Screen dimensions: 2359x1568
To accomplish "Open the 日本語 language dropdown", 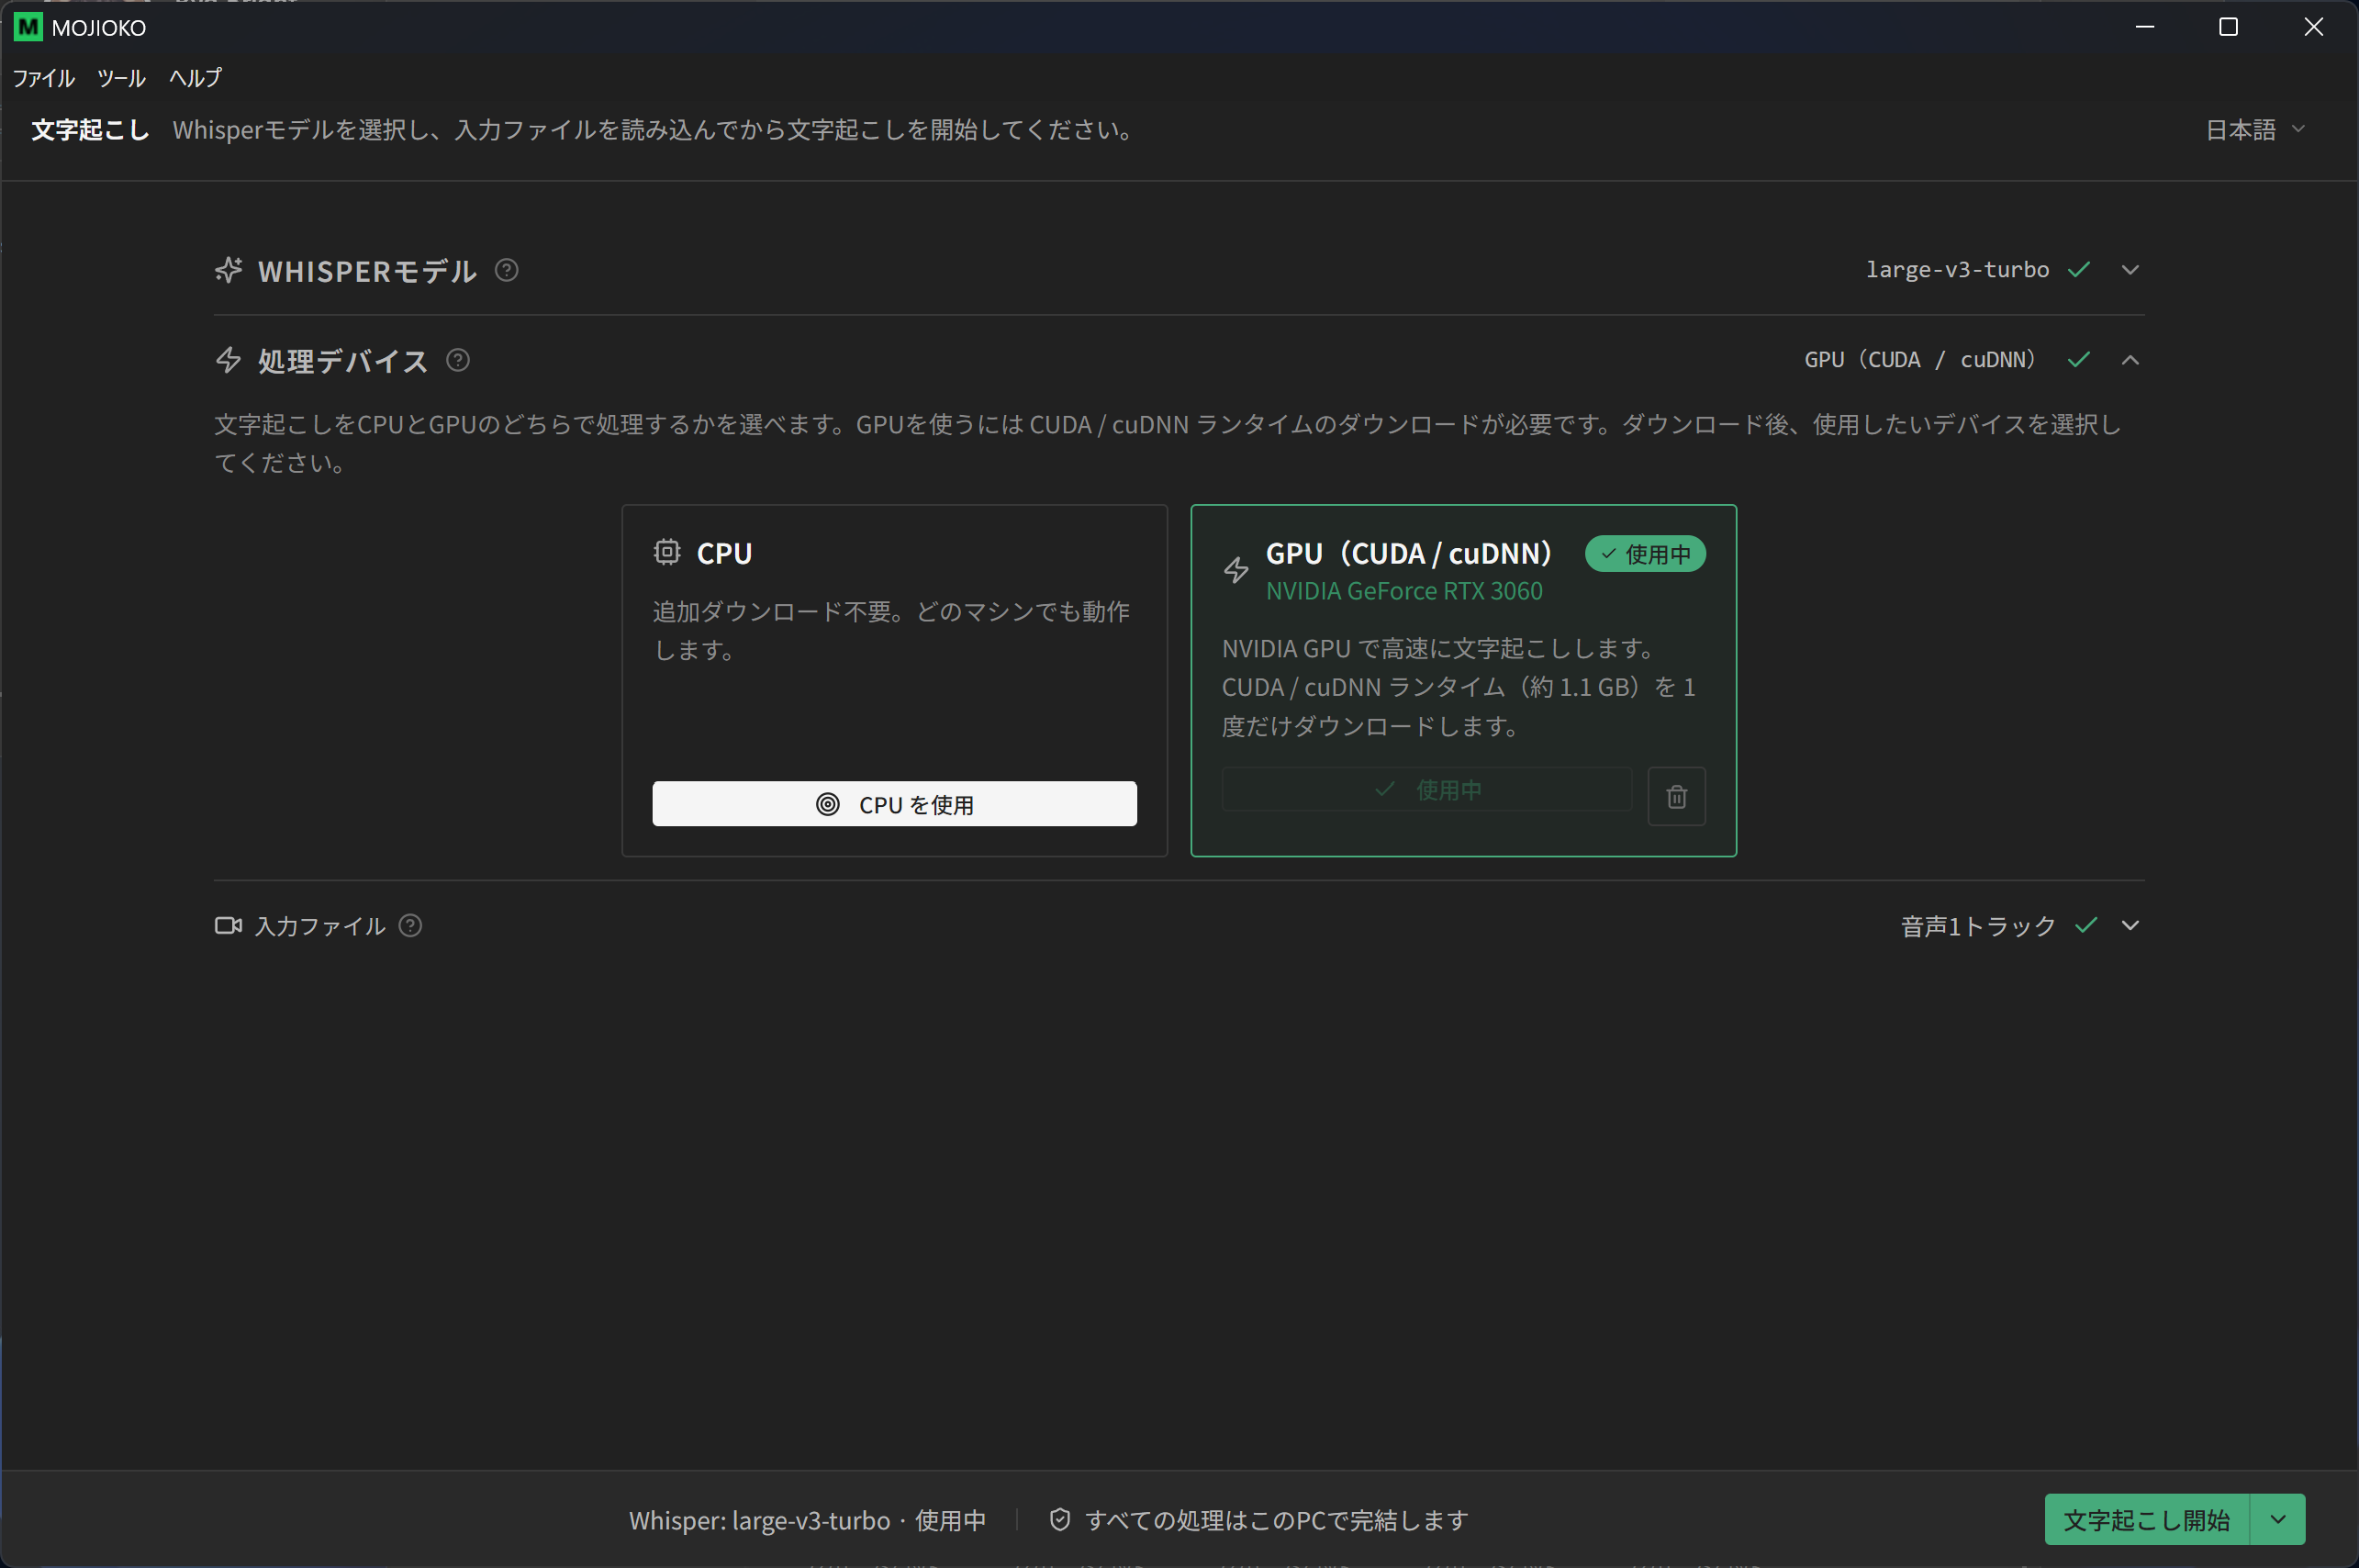I will coord(2255,130).
